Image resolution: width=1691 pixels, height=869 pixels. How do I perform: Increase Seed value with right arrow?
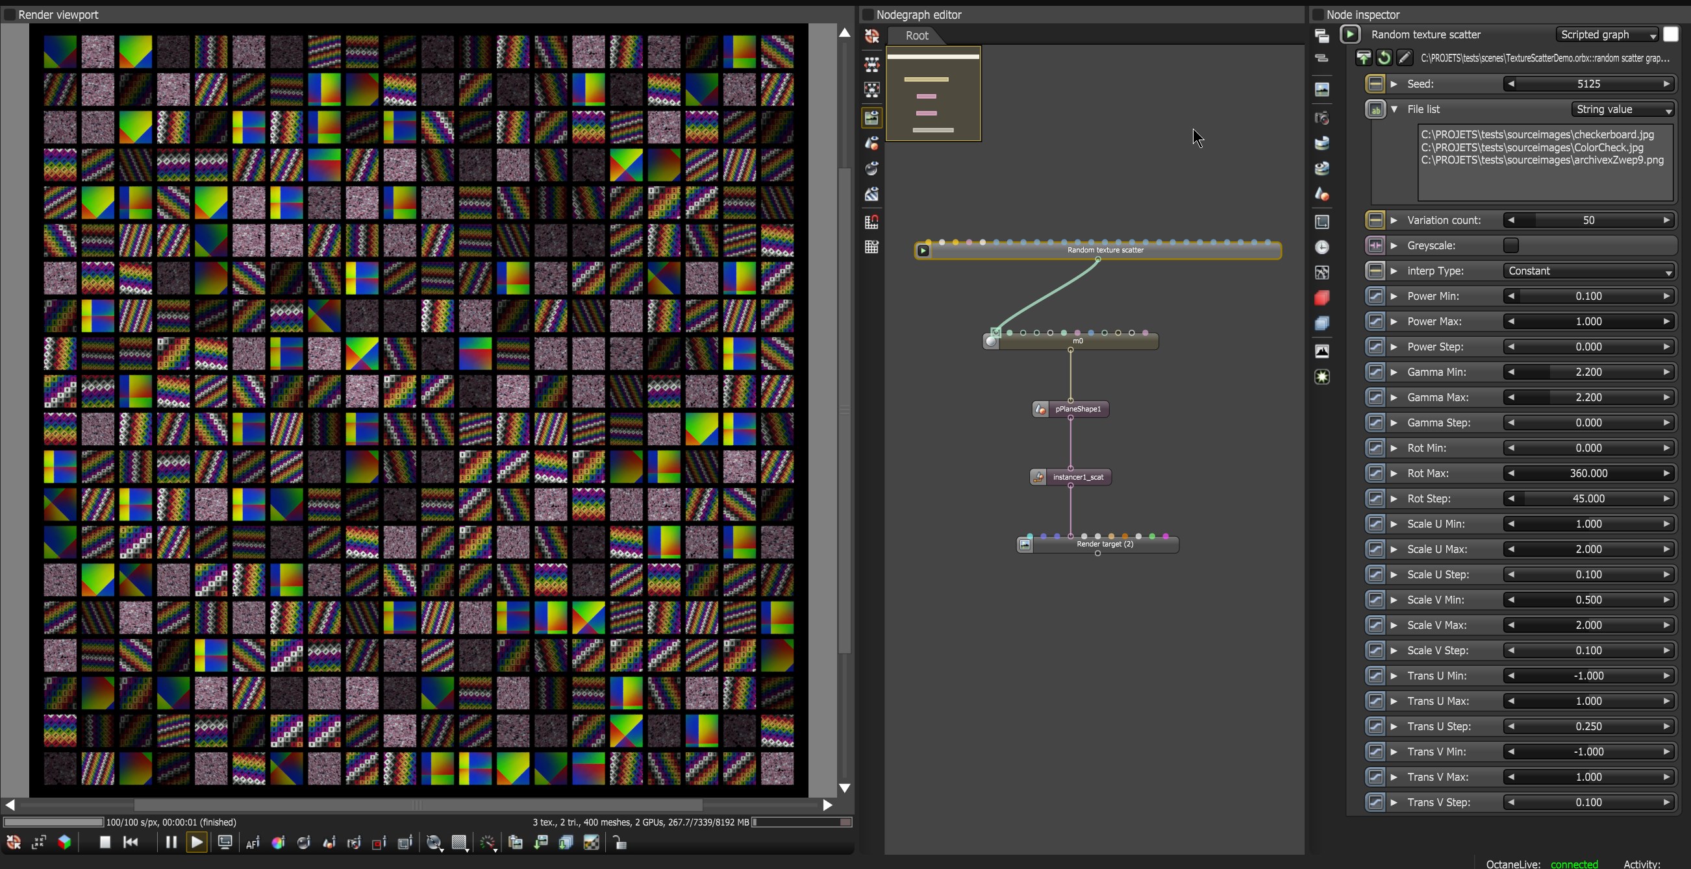coord(1666,84)
